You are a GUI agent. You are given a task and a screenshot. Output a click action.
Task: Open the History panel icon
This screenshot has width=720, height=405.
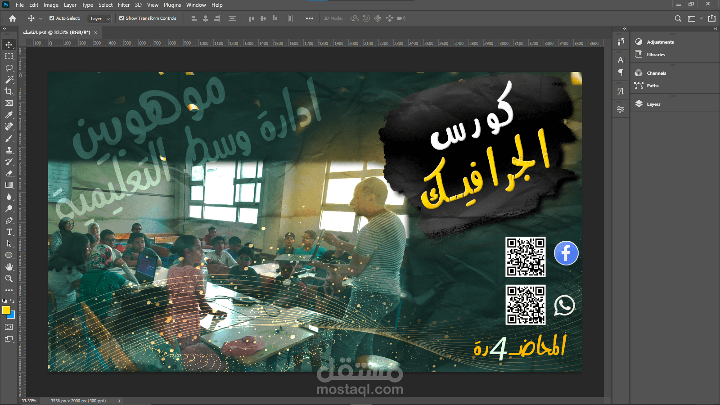621,41
